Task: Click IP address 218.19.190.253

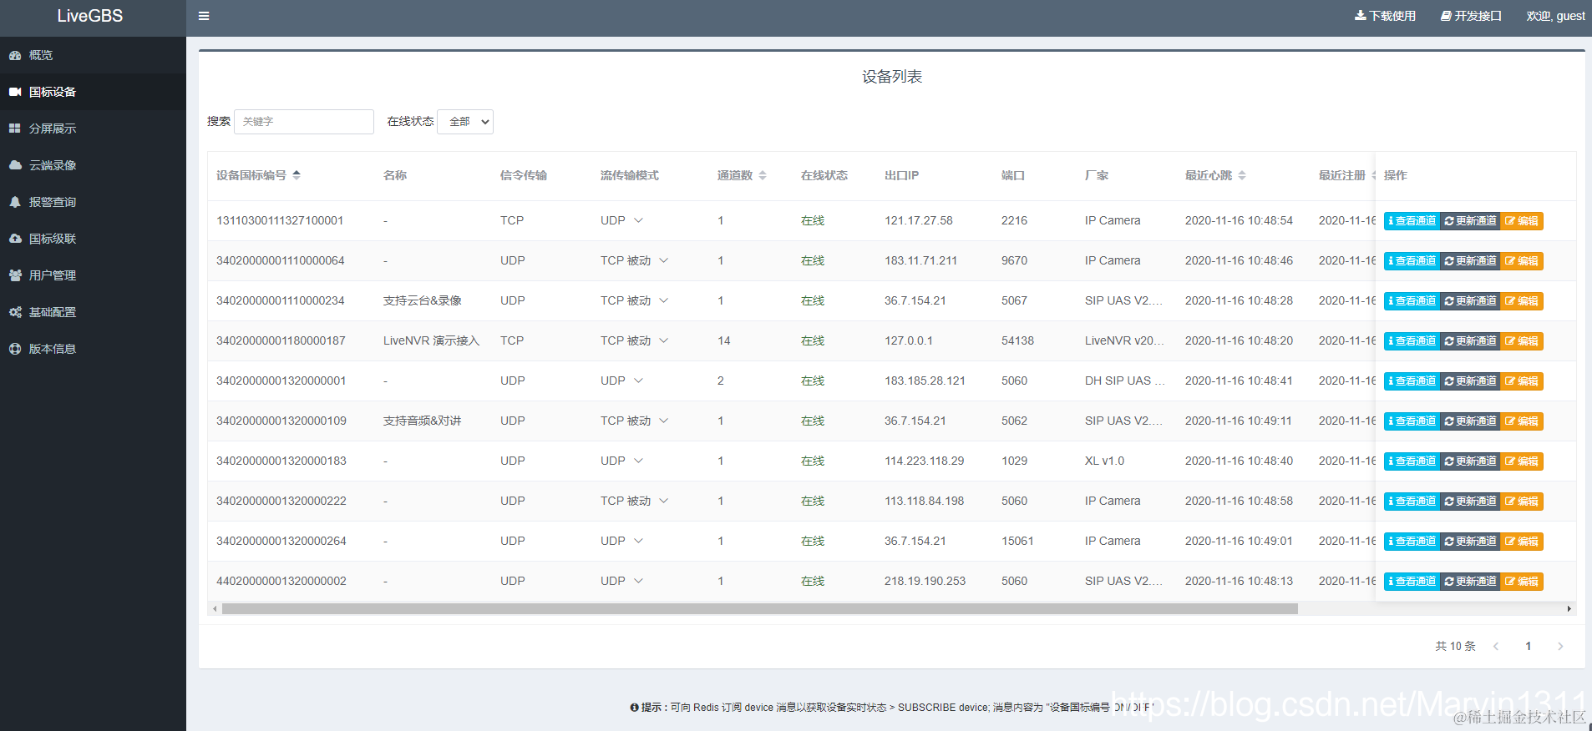Action: click(925, 581)
